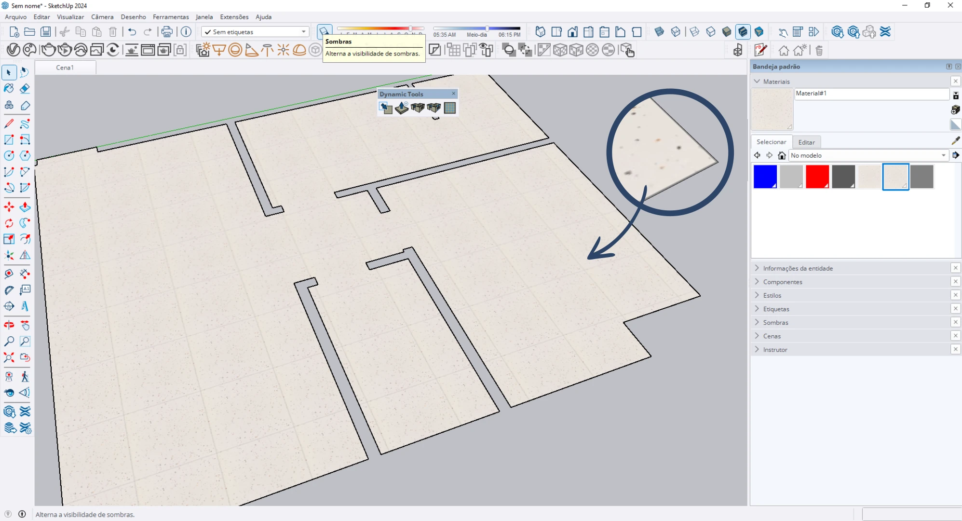The width and height of the screenshot is (962, 521).
Task: Choose the Eraser tool
Action: (25, 88)
